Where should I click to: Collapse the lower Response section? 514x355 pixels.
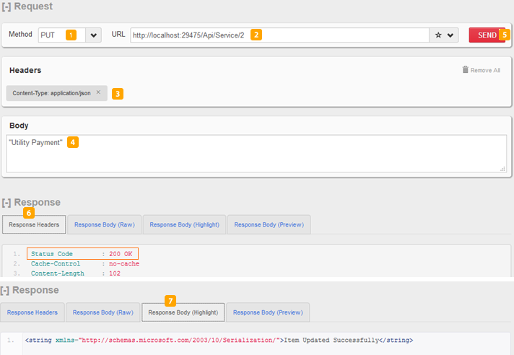point(4,290)
